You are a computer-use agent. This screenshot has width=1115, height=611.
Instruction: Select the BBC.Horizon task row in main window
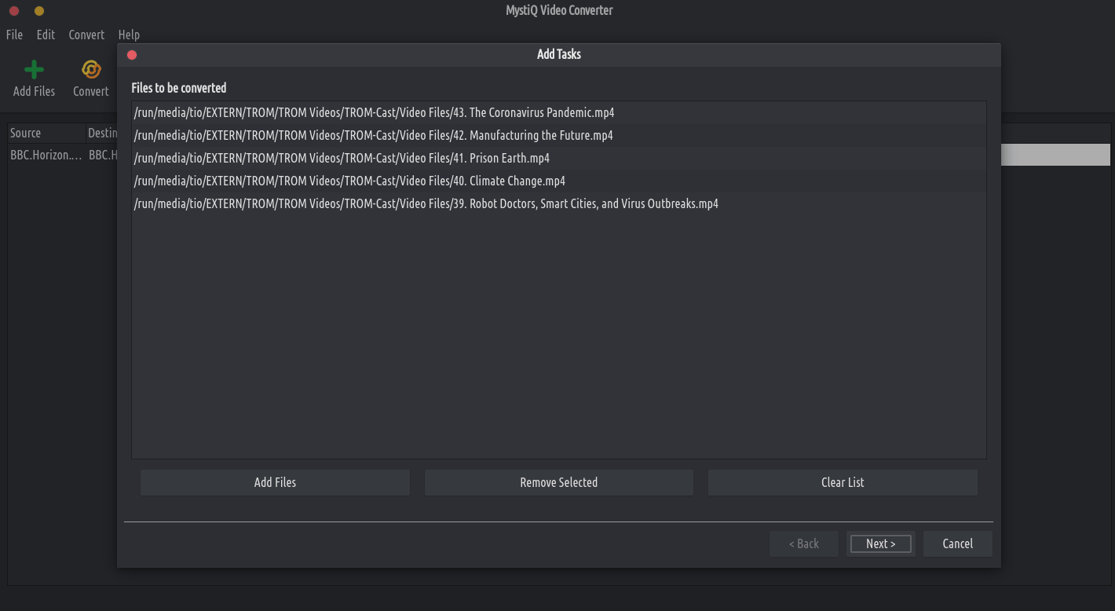(x=62, y=155)
